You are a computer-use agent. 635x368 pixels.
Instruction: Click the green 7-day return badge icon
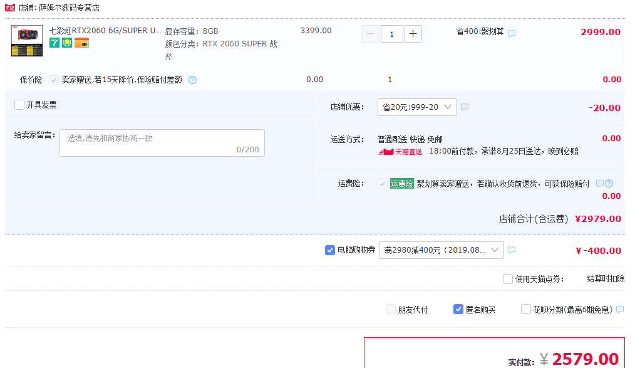coord(54,43)
